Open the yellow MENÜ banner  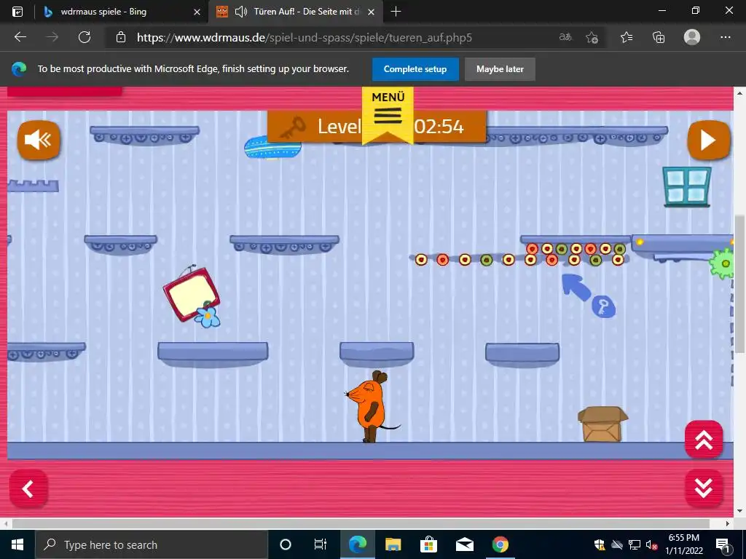388,115
